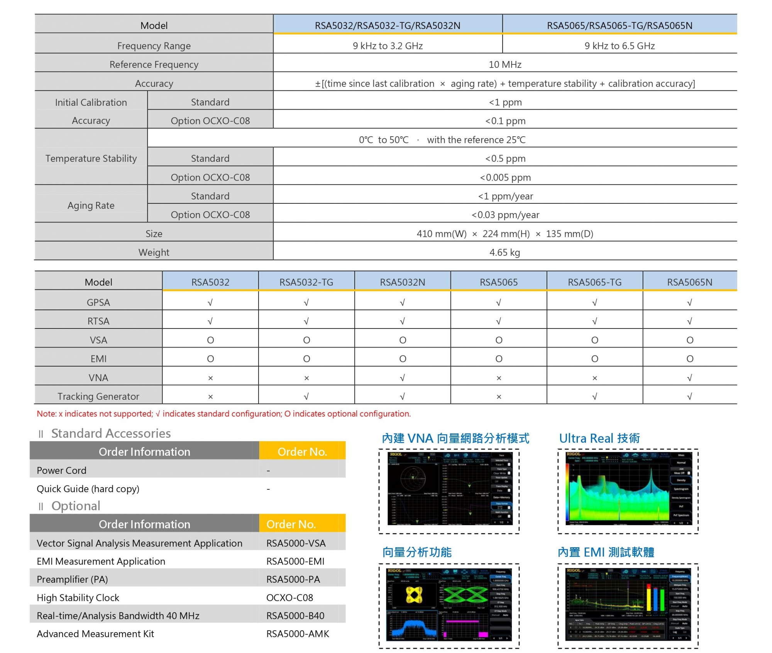Click the RSA5000-VSA order number
Image resolution: width=772 pixels, height=653 pixels.
pos(296,543)
